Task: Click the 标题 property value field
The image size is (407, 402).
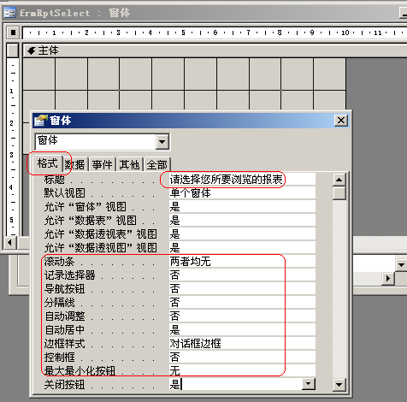Action: click(x=242, y=180)
